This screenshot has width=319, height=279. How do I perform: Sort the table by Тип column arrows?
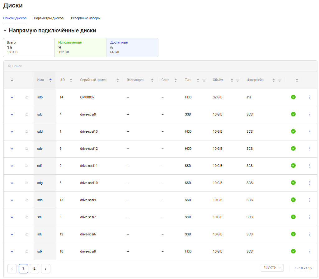pos(198,80)
